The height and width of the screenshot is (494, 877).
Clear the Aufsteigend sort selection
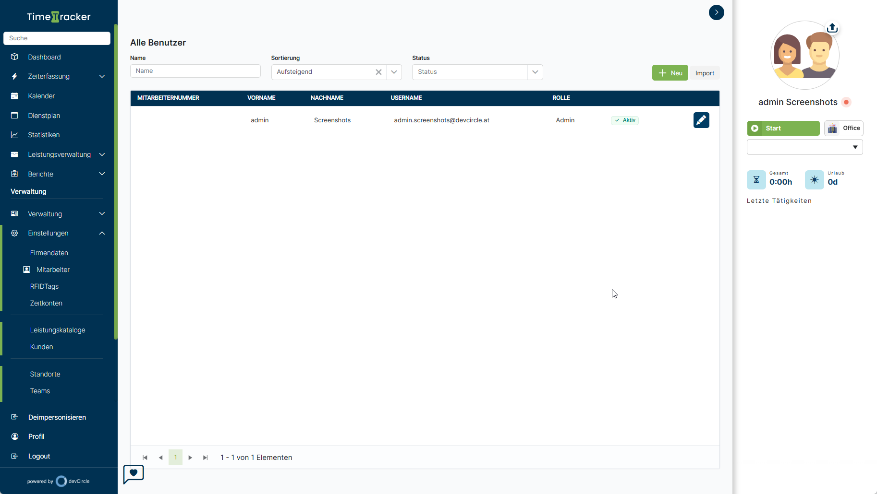[378, 72]
